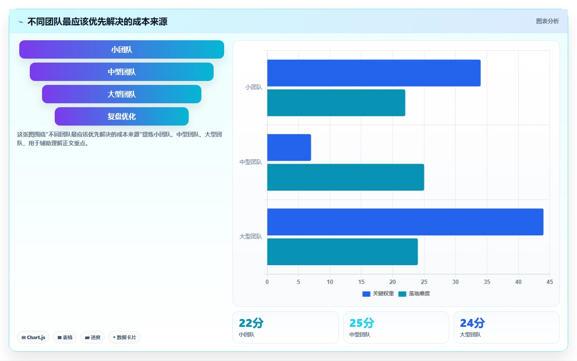
Task: Click the blue 大型团队 关键权重 bar
Action: click(405, 222)
